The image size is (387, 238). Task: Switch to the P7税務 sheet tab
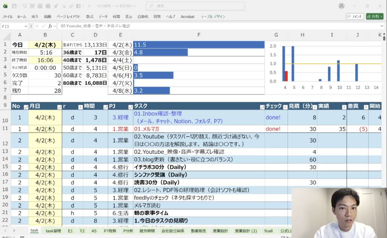click(111, 231)
